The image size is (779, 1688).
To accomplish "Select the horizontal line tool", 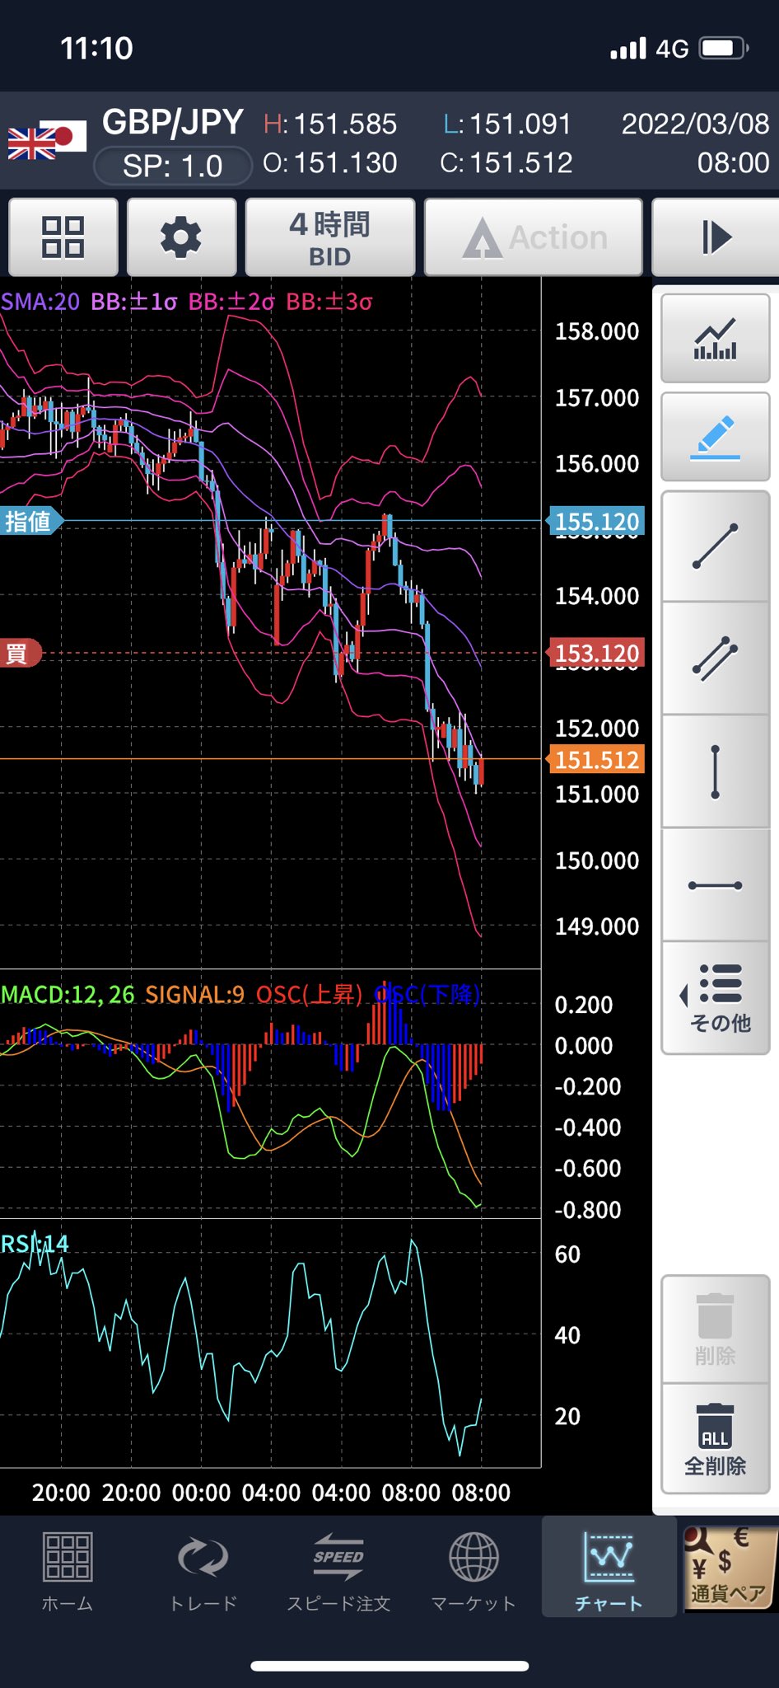I will pos(716,885).
